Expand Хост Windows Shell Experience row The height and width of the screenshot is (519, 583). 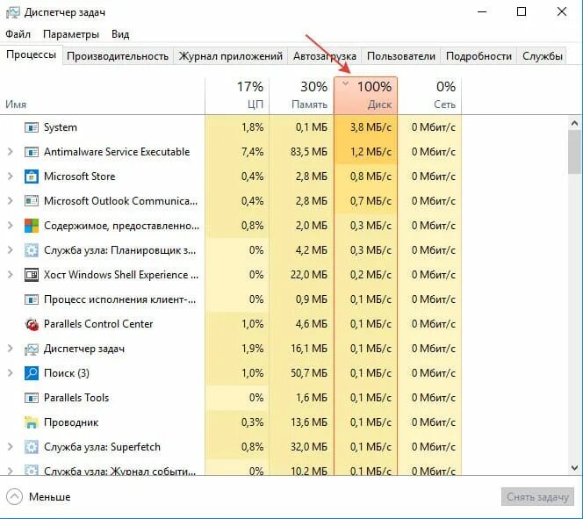coord(11,274)
